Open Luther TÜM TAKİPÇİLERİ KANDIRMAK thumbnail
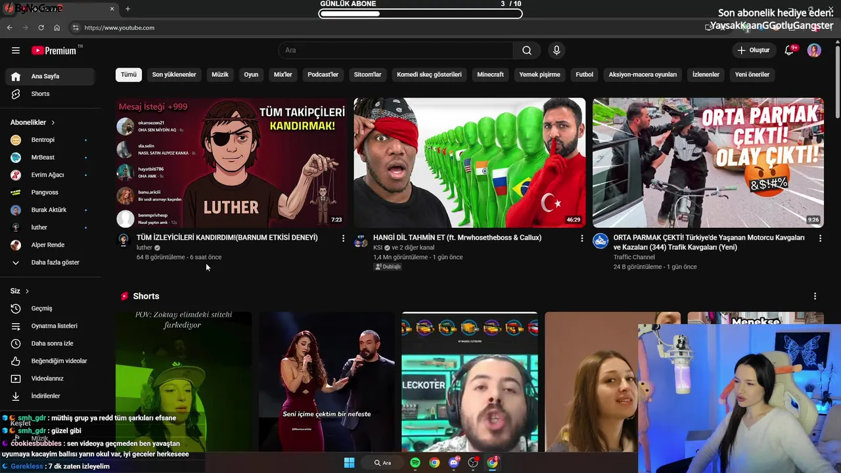Image resolution: width=841 pixels, height=473 pixels. click(x=231, y=162)
